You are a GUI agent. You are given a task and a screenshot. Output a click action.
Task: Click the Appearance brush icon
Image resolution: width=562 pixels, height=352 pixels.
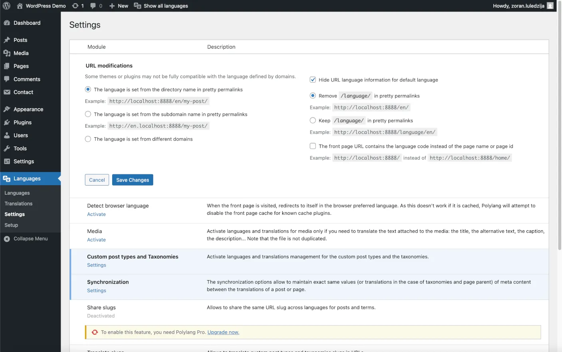[x=7, y=109]
